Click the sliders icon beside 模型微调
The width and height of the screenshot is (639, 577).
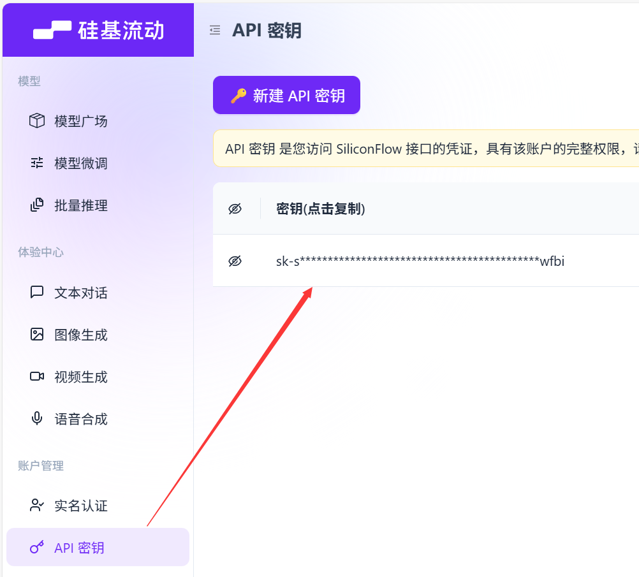tap(37, 163)
